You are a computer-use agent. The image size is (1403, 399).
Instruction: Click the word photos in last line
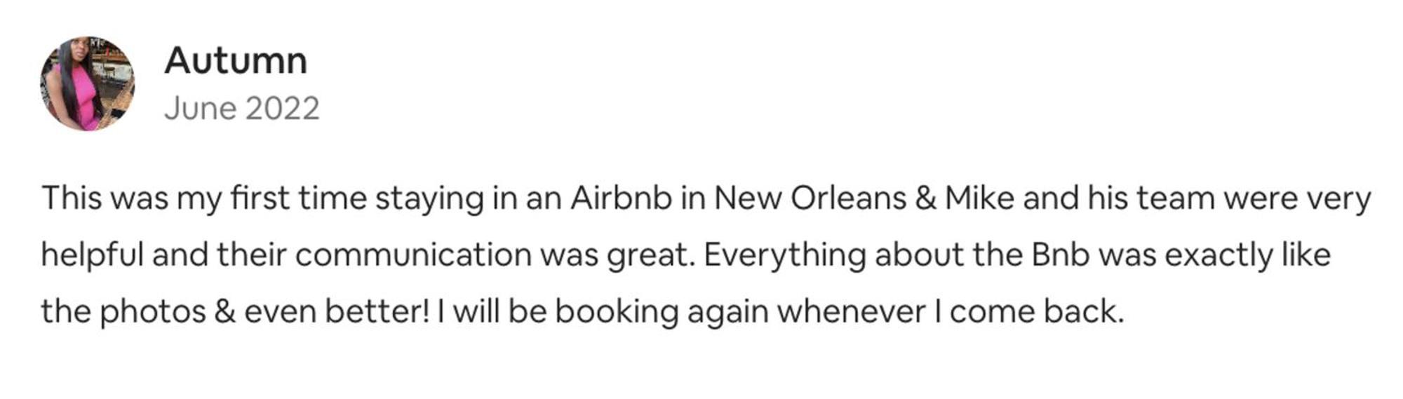pos(153,312)
